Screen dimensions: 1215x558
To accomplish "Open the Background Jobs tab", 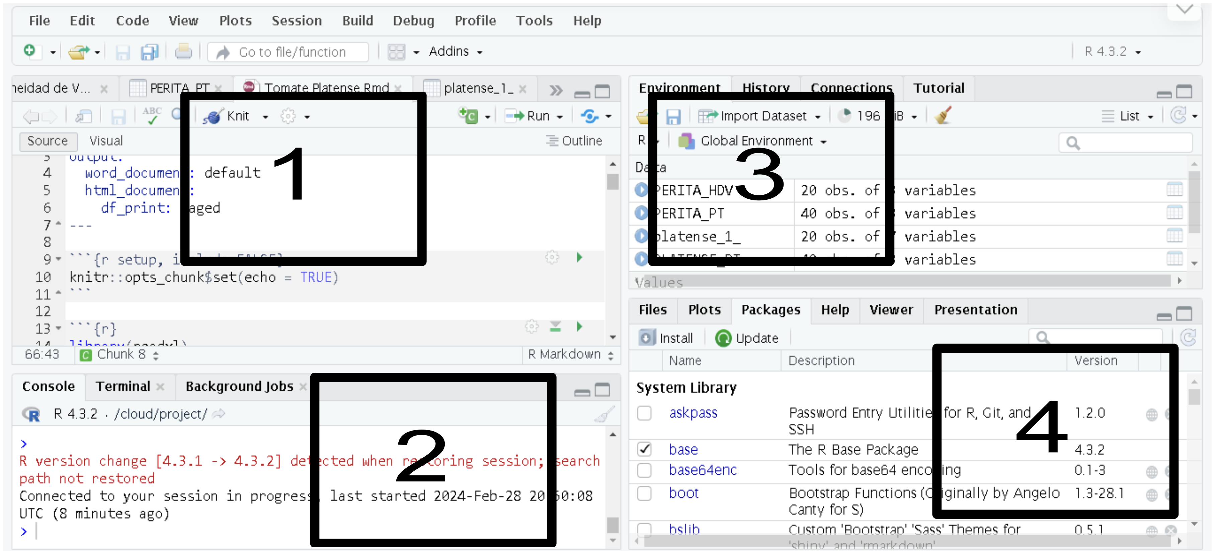I will (239, 386).
